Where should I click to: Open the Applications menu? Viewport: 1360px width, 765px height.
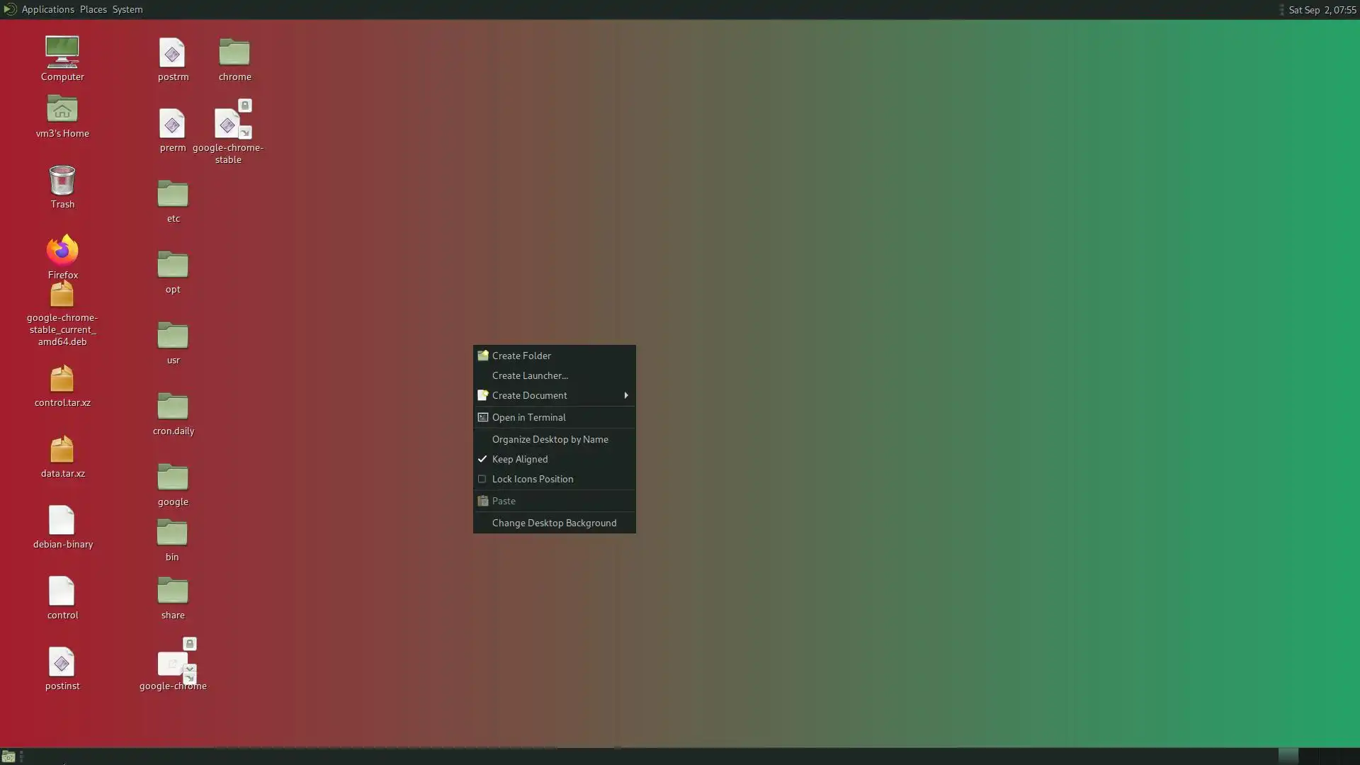click(47, 9)
